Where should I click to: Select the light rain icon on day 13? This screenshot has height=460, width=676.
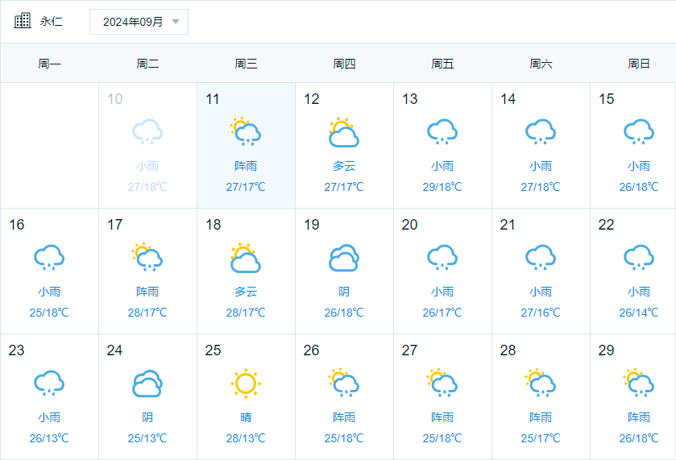point(442,132)
